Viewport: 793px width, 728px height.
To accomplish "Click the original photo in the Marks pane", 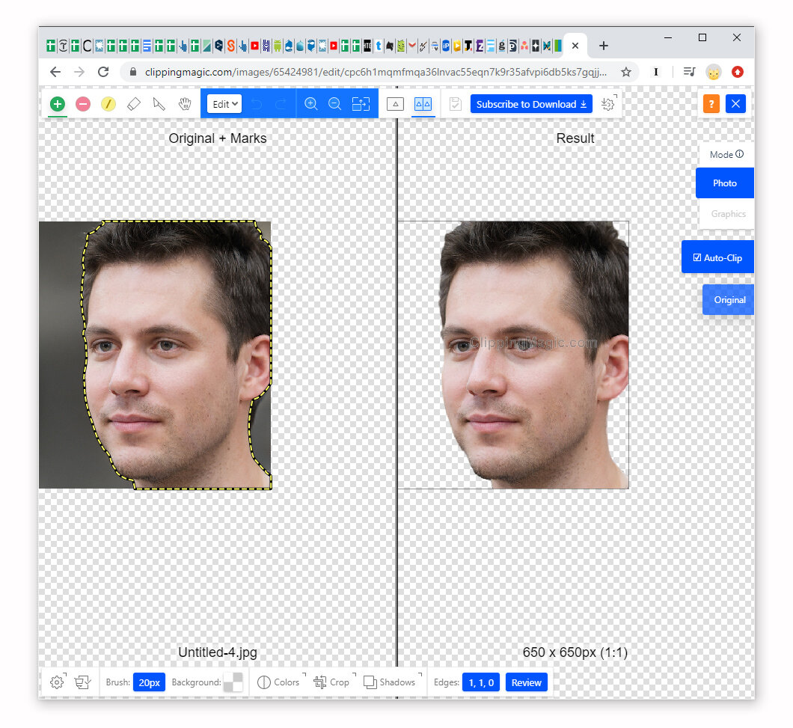I will coord(155,355).
